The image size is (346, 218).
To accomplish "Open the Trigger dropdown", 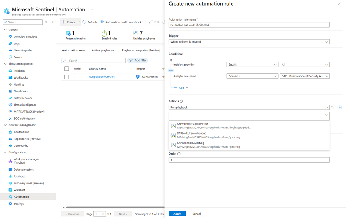I will point(249,42).
